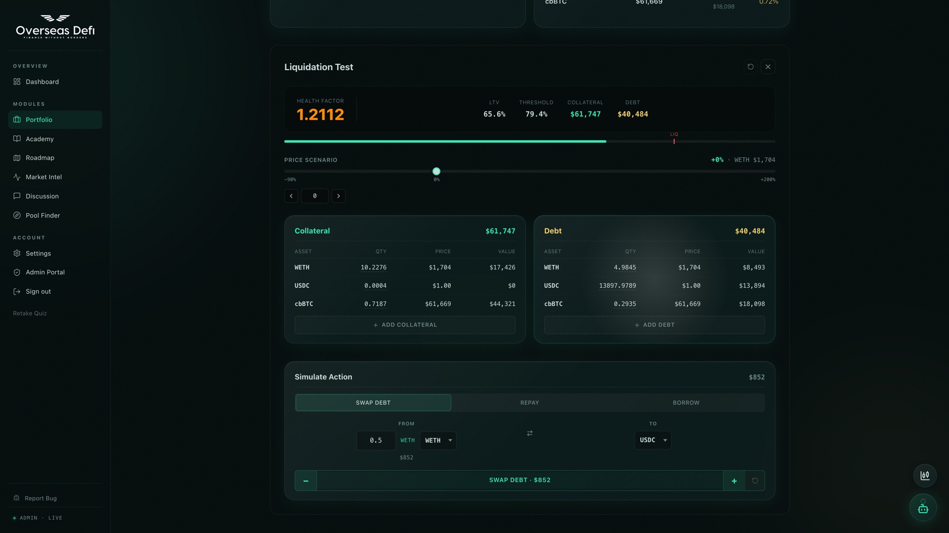The width and height of the screenshot is (949, 533).
Task: Decrease price scenario with left chevron
Action: [x=291, y=196]
